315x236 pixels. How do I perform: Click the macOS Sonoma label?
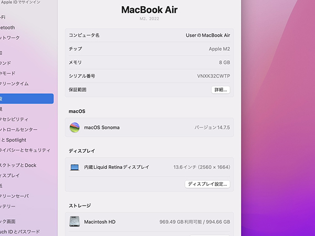pos(102,127)
